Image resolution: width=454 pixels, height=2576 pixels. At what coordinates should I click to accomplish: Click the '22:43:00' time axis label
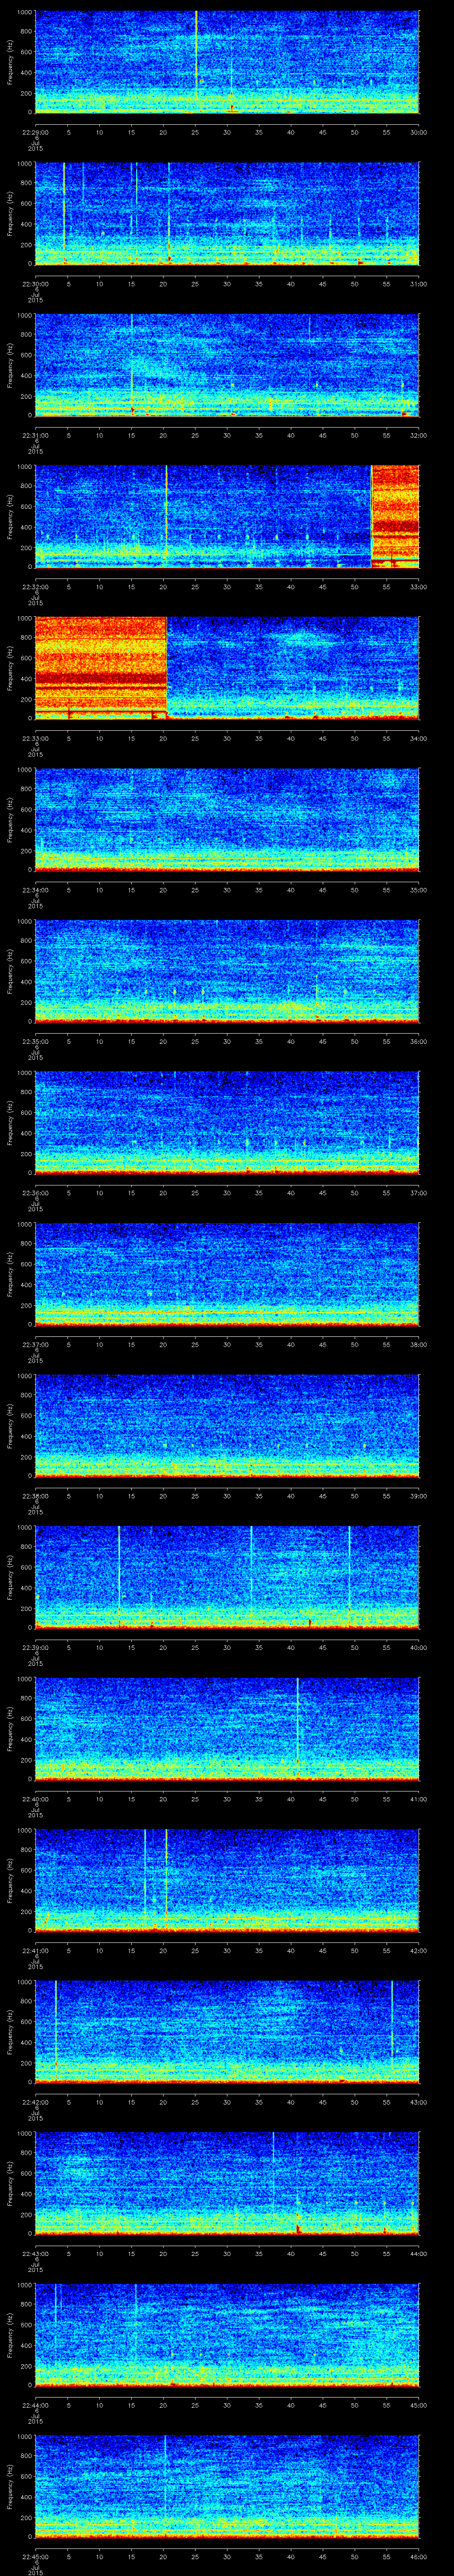pos(36,2252)
